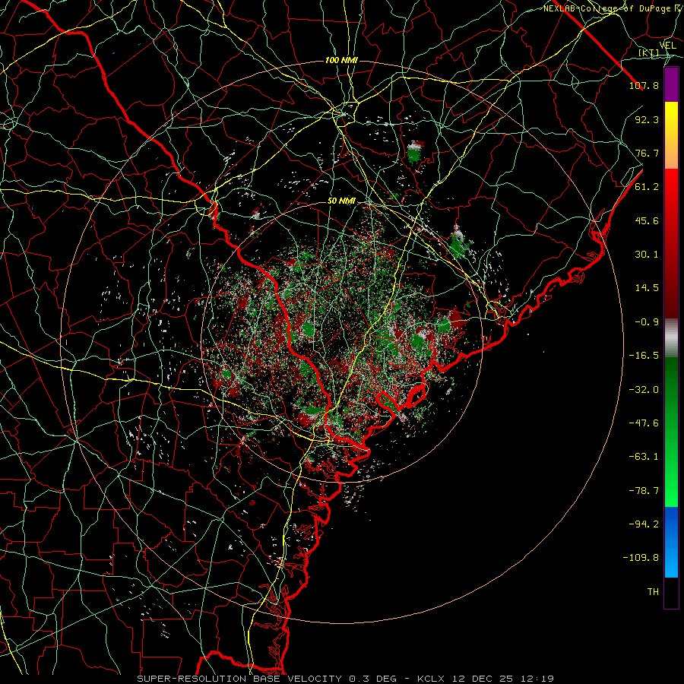Select the 76.7 scale value
Viewport: 684px width, 684px height.
coord(647,153)
